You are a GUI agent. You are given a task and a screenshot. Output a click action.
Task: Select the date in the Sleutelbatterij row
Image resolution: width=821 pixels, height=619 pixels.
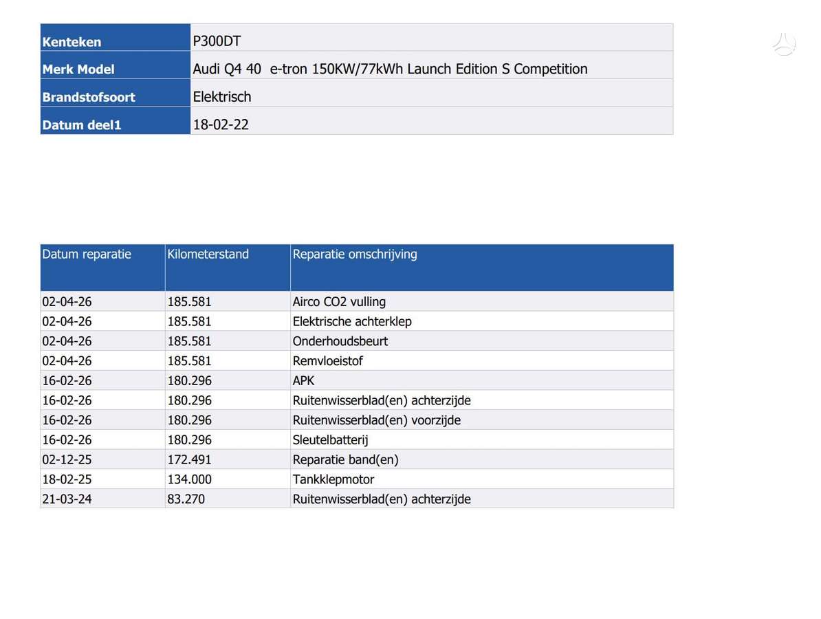coord(67,440)
